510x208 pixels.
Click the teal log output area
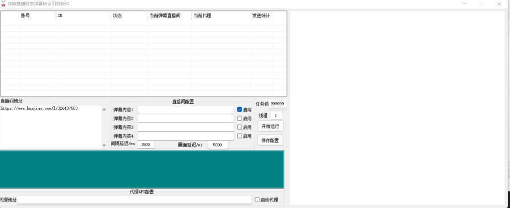tap(142, 169)
